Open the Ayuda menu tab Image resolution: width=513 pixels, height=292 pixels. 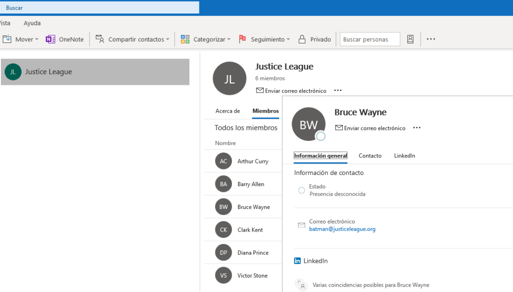tap(32, 23)
